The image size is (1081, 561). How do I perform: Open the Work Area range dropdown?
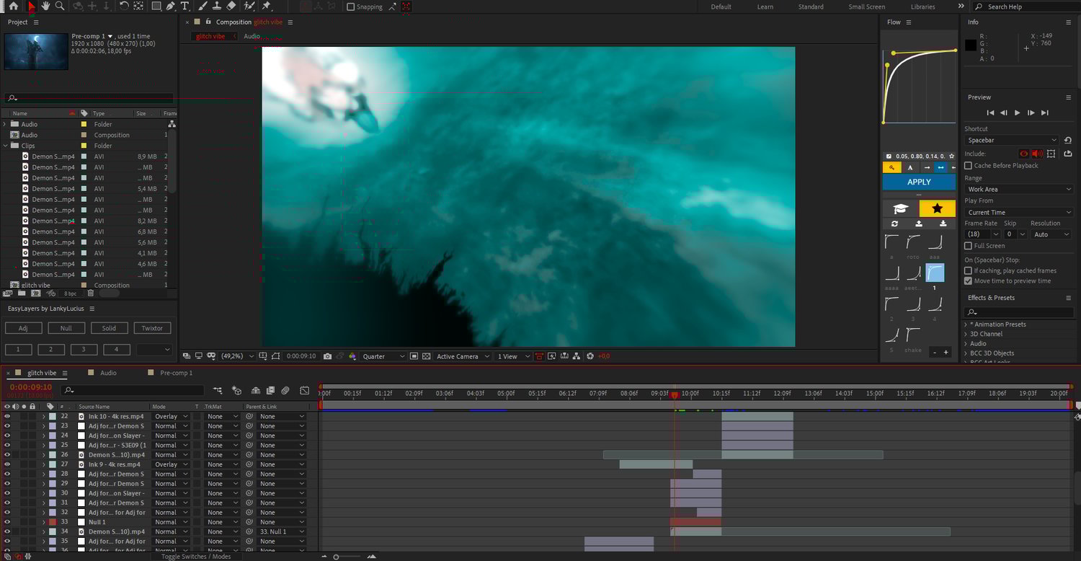click(1019, 189)
